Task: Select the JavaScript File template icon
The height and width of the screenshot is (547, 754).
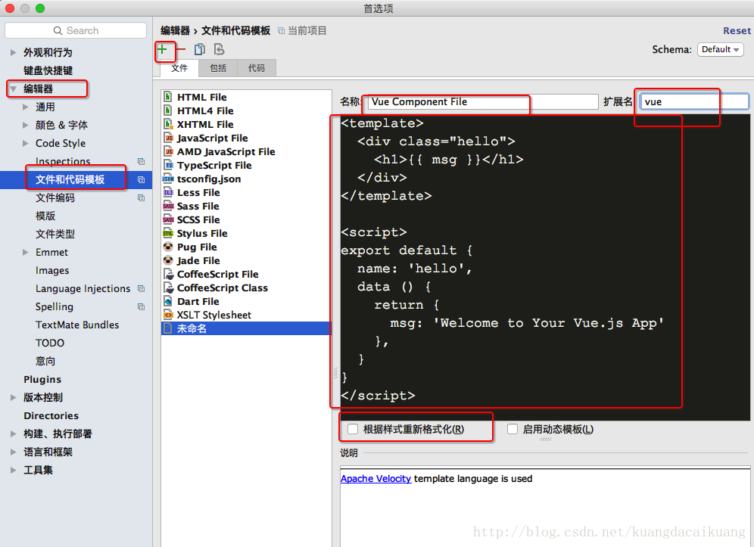Action: (x=168, y=138)
